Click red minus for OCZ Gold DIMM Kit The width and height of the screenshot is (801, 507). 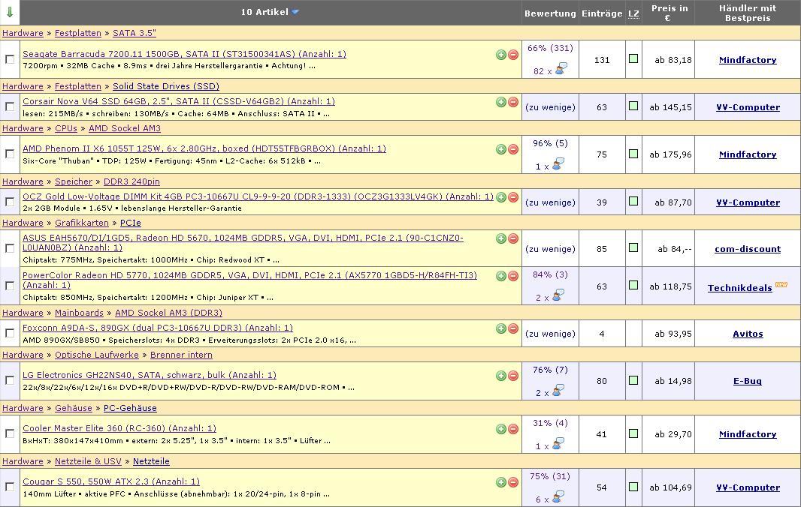(513, 197)
